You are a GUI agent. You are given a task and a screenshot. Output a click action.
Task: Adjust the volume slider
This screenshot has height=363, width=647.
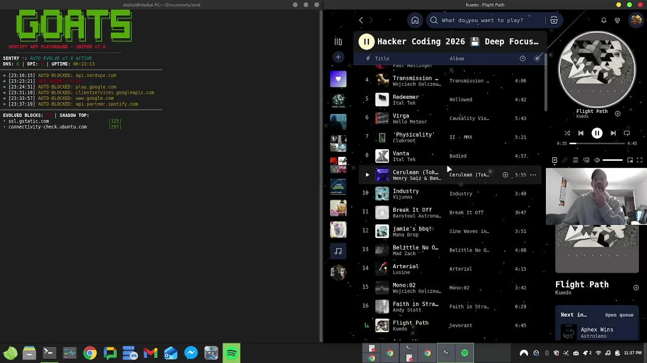pos(613,160)
